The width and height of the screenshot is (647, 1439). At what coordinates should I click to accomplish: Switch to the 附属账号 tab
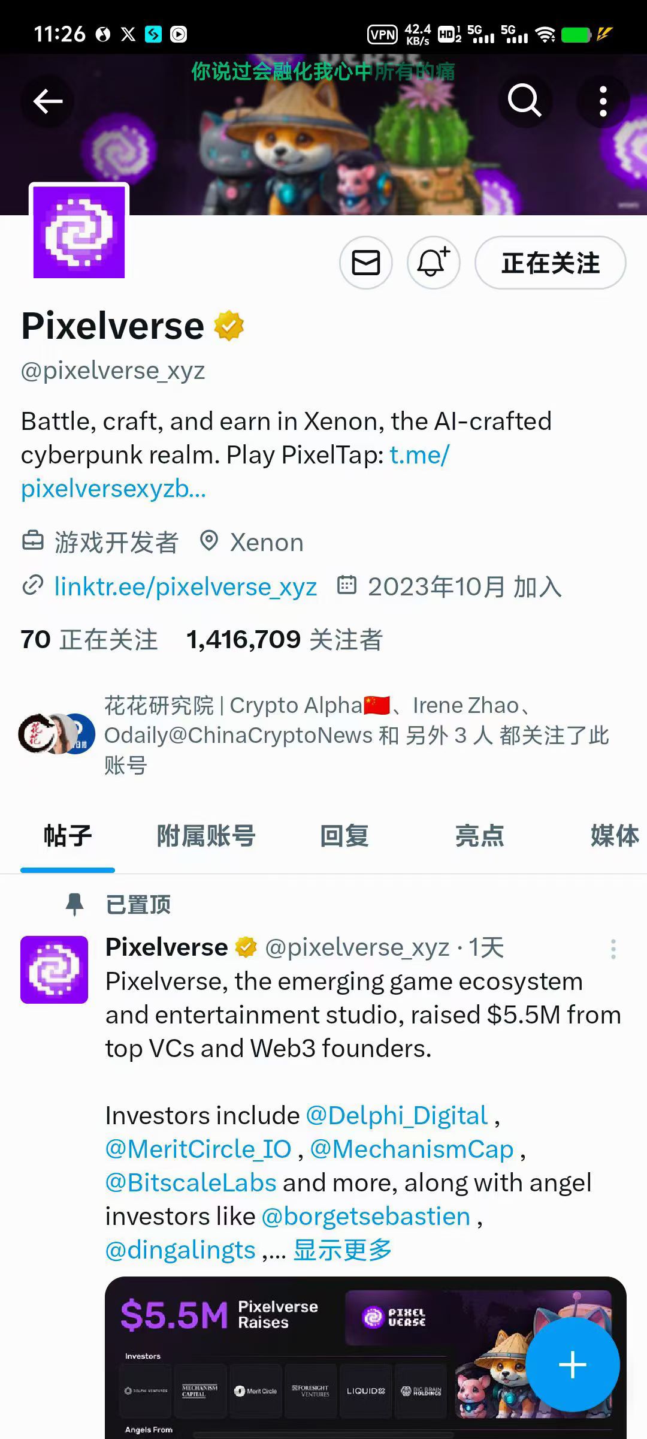[x=206, y=835]
